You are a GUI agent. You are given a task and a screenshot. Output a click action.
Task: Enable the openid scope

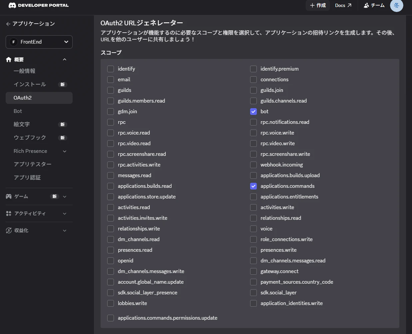111,261
